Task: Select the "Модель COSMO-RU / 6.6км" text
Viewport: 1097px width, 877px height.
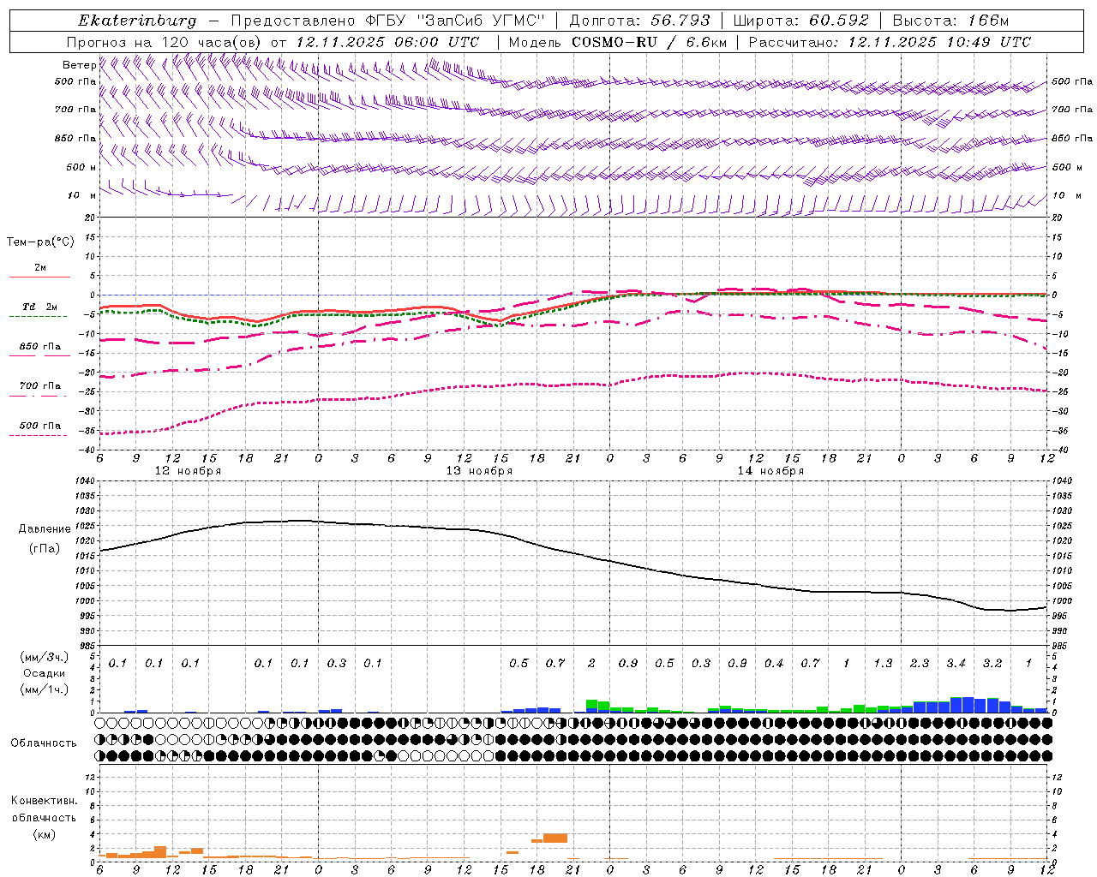Action: (x=617, y=42)
